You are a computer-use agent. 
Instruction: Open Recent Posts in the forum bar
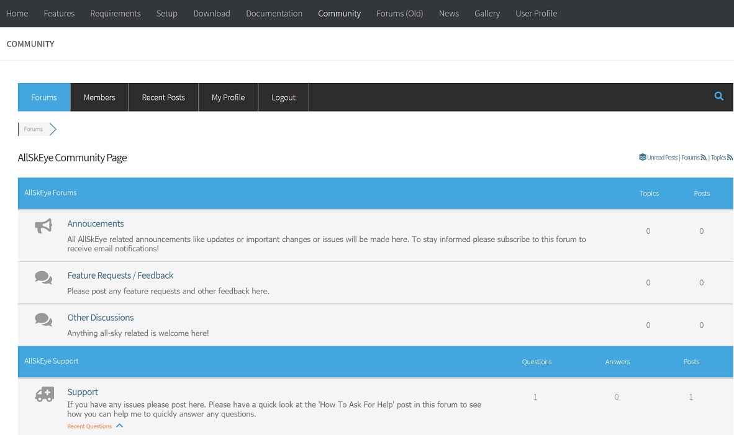tap(163, 97)
